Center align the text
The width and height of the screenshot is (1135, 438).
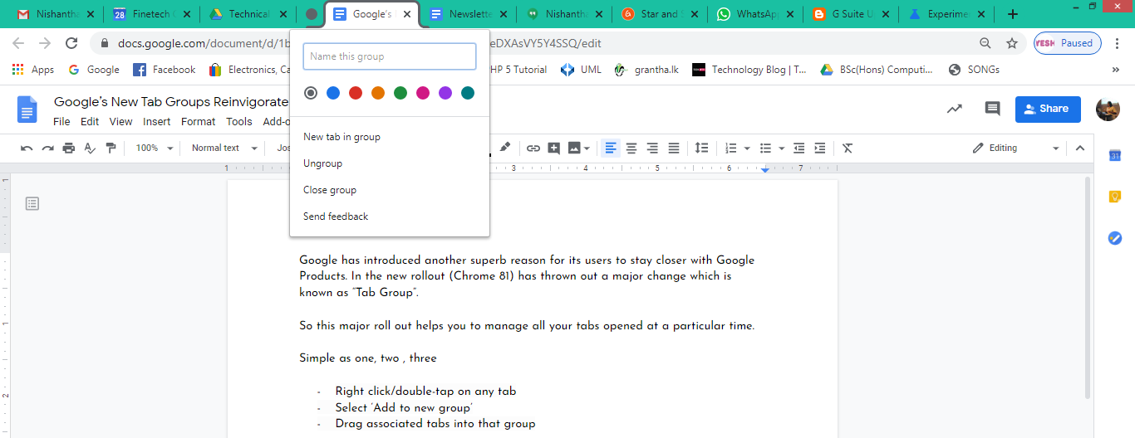[x=631, y=148]
